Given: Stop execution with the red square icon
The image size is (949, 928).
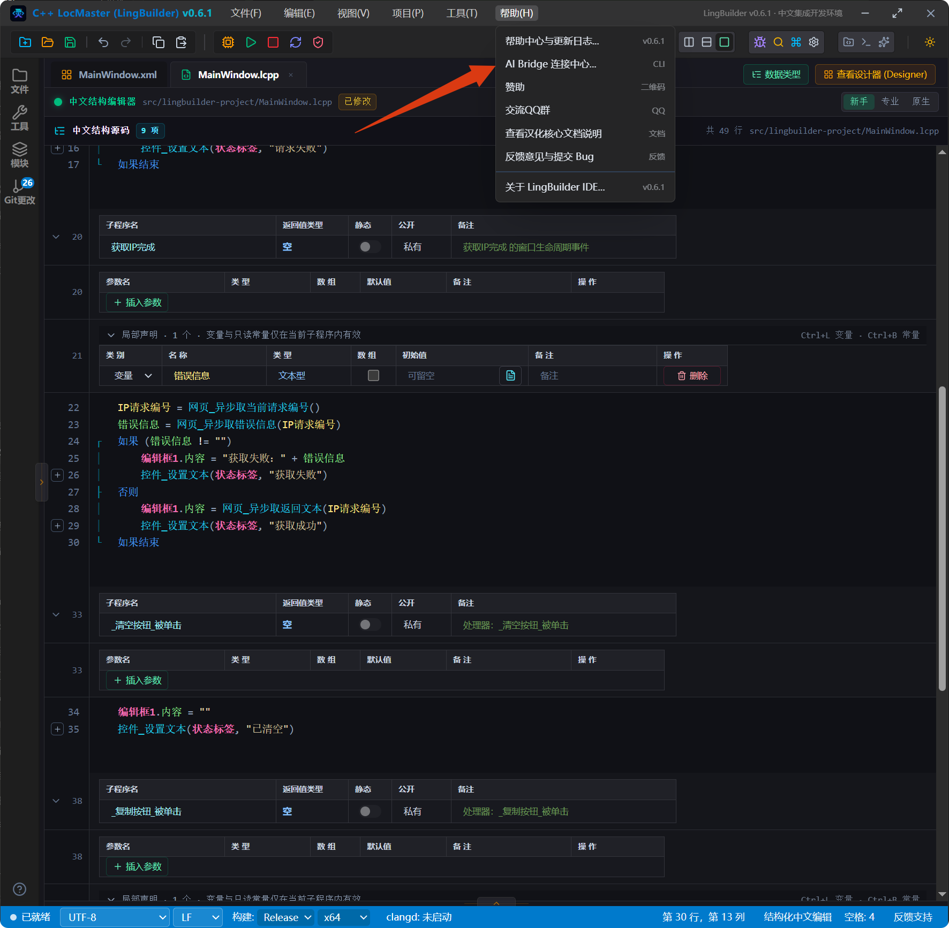Looking at the screenshot, I should click(x=273, y=42).
